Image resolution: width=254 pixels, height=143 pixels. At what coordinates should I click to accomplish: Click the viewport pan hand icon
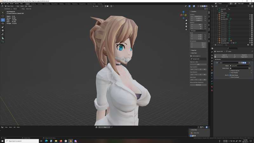pyautogui.click(x=186, y=24)
